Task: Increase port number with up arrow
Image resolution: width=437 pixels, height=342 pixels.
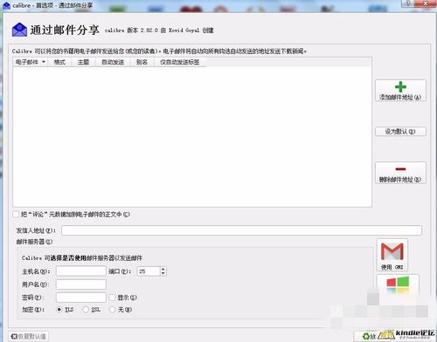Action: 163,269
